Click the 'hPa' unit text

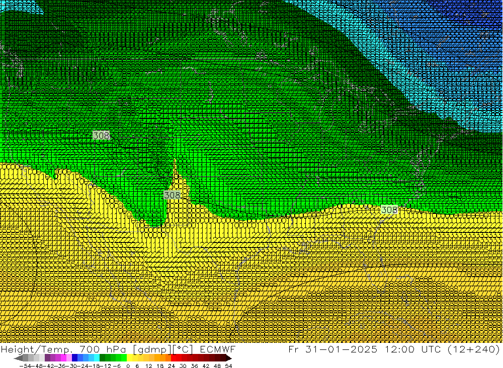[x=116, y=349]
